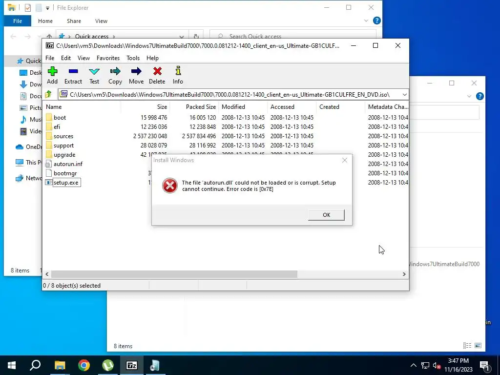The width and height of the screenshot is (500, 375).
Task: Launch Chrome from the taskbar
Action: click(x=84, y=365)
